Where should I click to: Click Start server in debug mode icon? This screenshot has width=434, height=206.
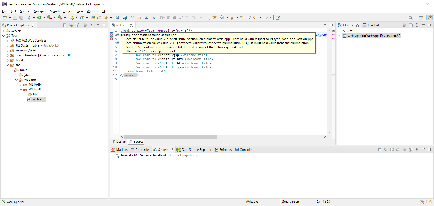point(386,149)
